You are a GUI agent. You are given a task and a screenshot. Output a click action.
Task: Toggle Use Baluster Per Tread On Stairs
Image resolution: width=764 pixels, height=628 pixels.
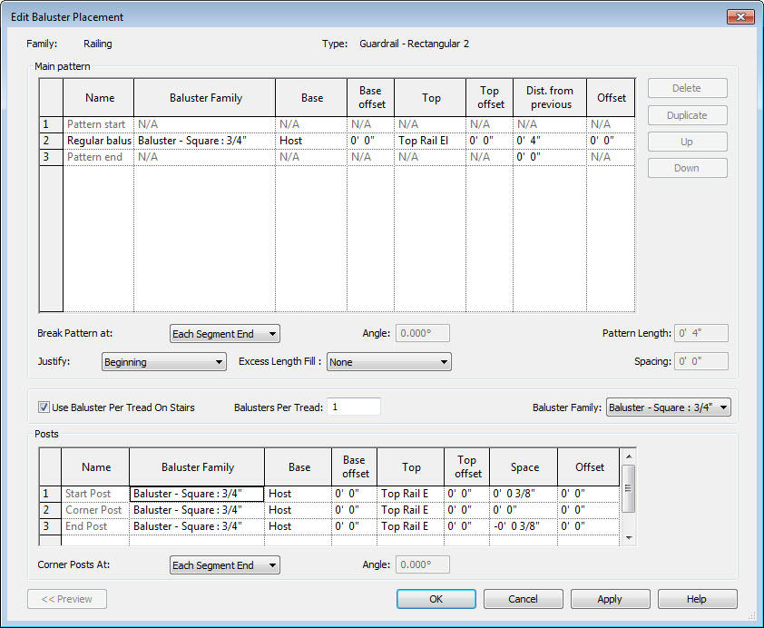pyautogui.click(x=44, y=407)
